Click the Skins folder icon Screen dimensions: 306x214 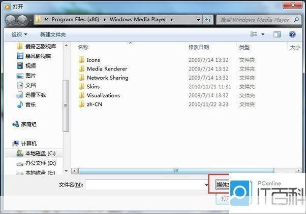tap(81, 86)
